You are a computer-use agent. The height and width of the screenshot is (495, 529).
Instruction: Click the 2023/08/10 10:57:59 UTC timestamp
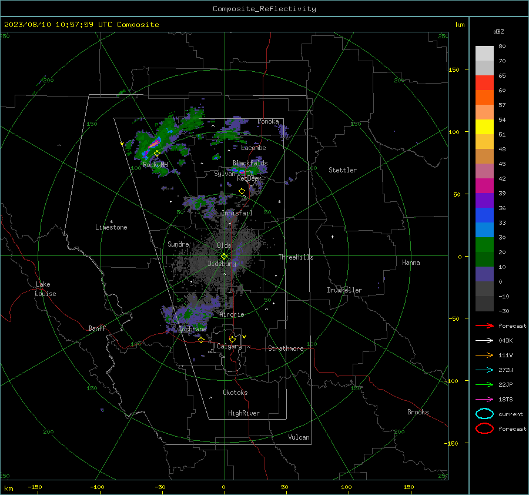(58, 25)
